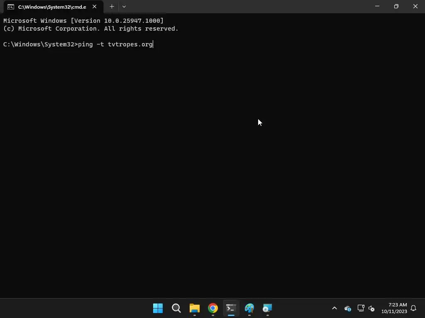Open File Explorer from taskbar
The width and height of the screenshot is (425, 318).
pos(195,308)
